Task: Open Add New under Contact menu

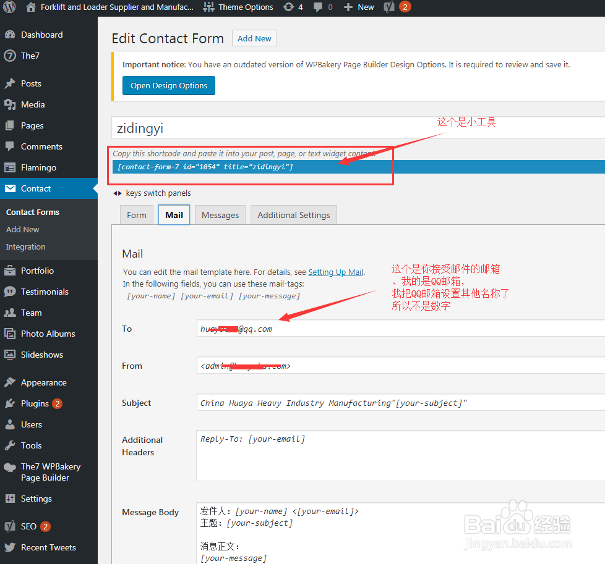Action: click(23, 230)
